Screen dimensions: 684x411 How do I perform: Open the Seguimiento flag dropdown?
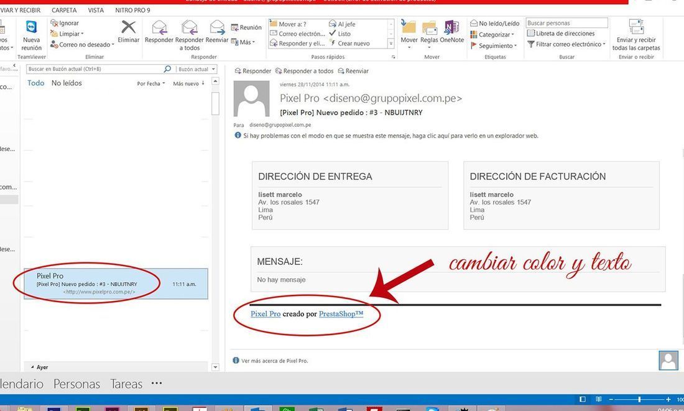coord(493,45)
